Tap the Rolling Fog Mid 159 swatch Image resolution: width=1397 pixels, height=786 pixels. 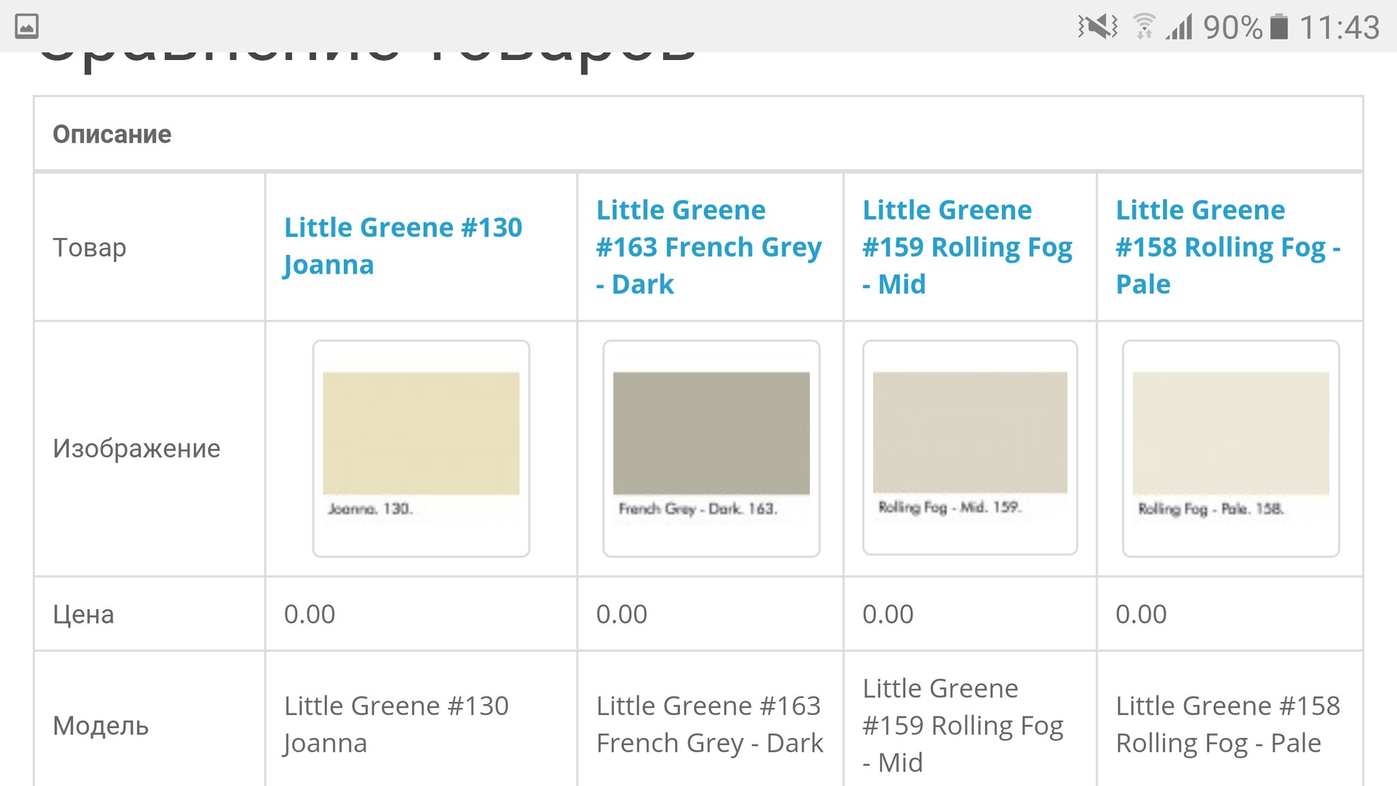coord(969,447)
